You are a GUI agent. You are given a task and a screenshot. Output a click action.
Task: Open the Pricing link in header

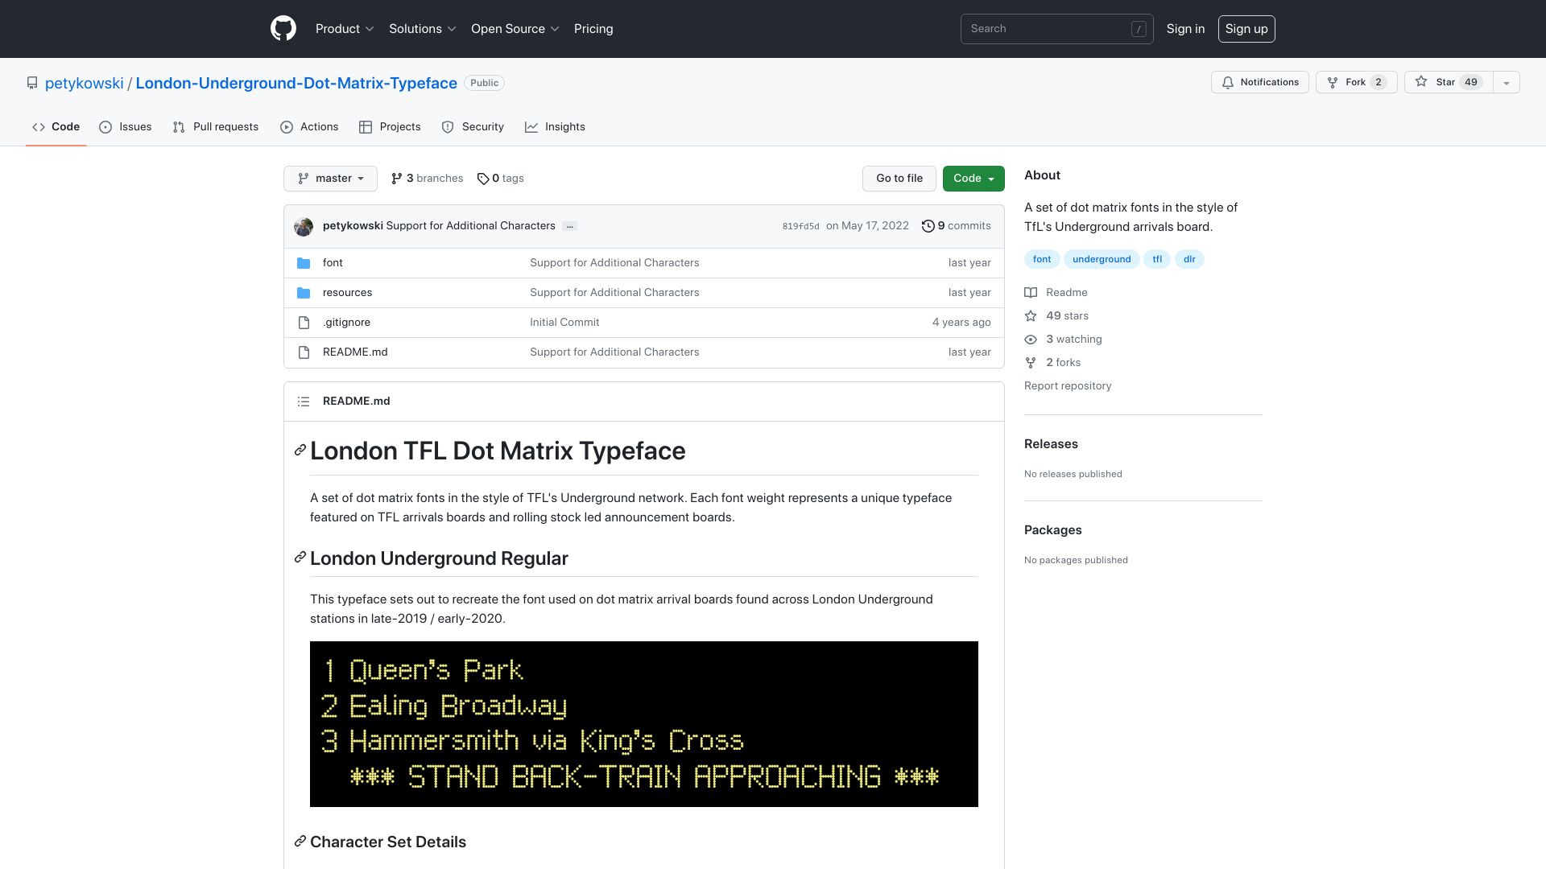pyautogui.click(x=593, y=29)
